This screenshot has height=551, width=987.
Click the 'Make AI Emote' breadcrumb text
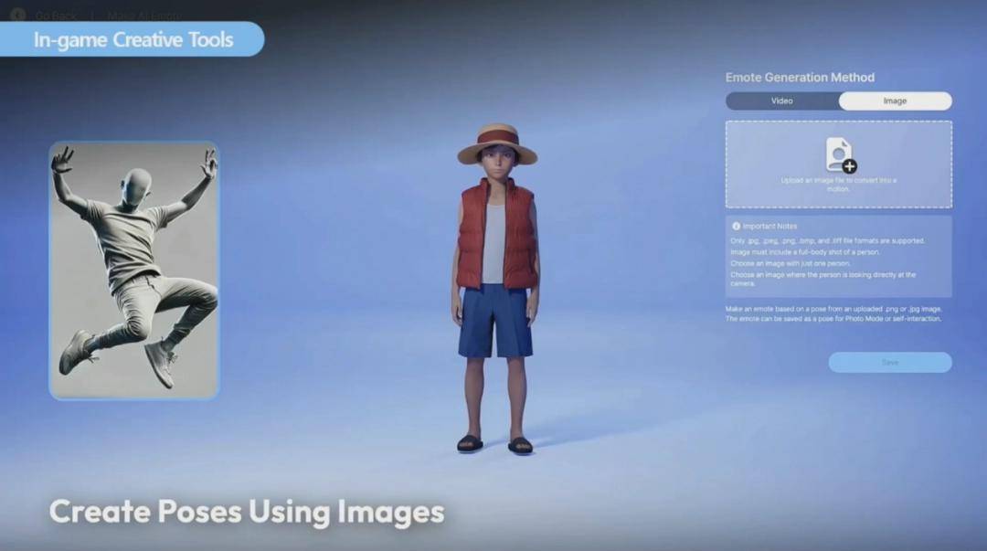tap(143, 16)
